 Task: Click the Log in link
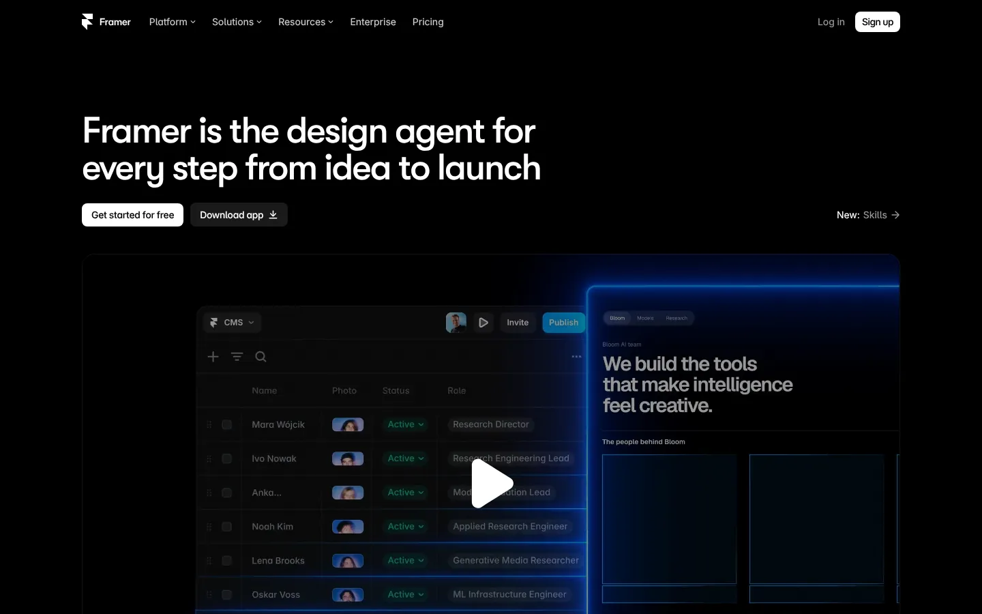pyautogui.click(x=831, y=22)
